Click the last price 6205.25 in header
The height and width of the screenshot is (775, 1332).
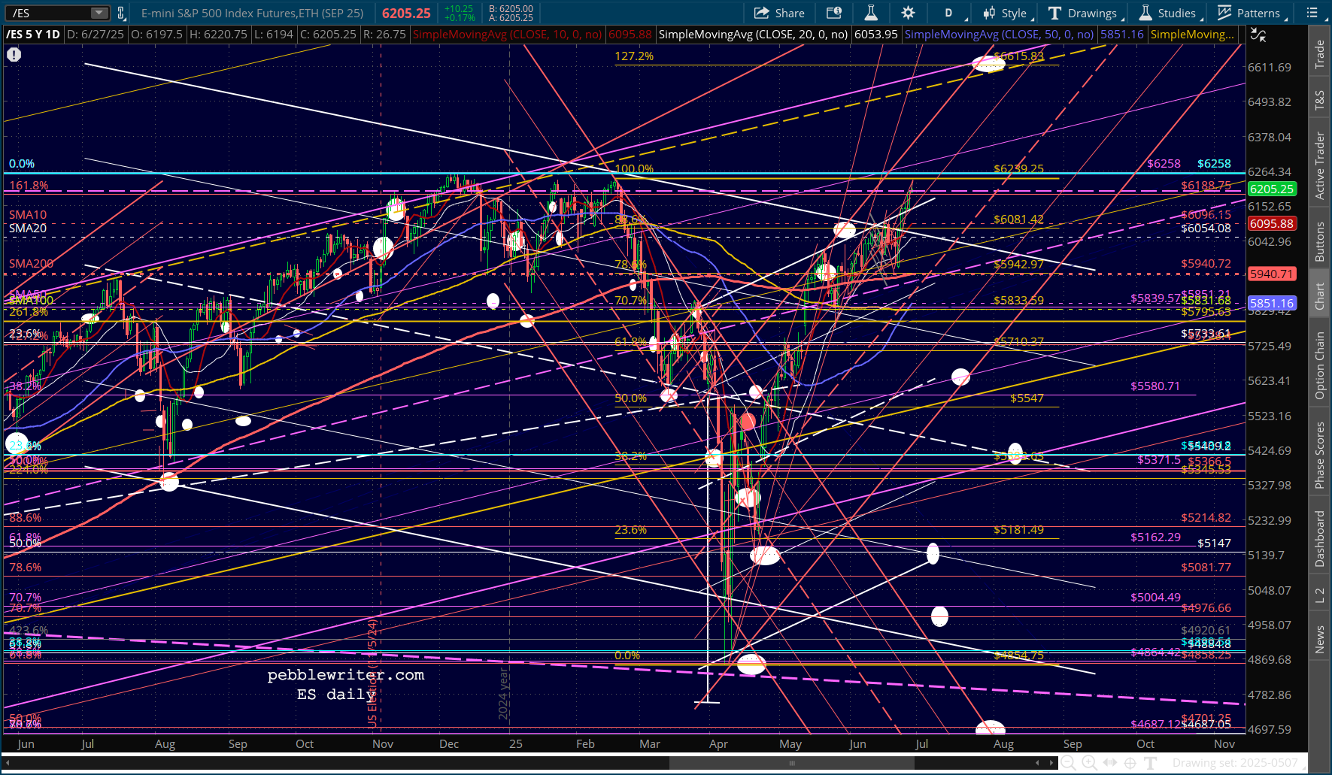click(406, 14)
